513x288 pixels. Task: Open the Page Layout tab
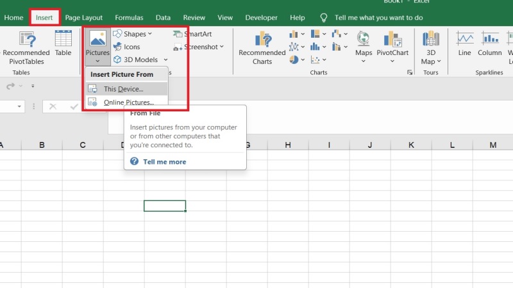pyautogui.click(x=84, y=18)
